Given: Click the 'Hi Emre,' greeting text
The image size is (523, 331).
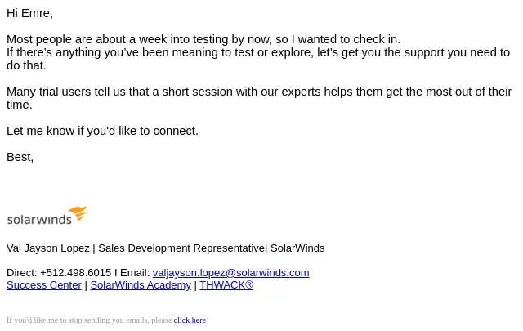Looking at the screenshot, I should click(29, 13).
